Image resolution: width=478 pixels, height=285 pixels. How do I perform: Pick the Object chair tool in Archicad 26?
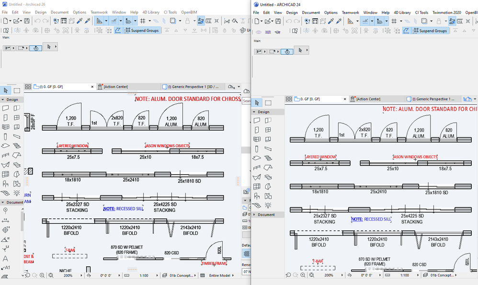[5, 184]
